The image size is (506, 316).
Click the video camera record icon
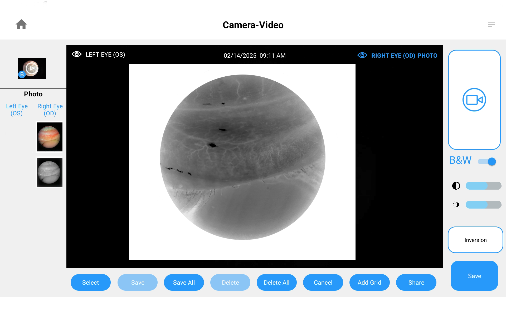coord(474,100)
